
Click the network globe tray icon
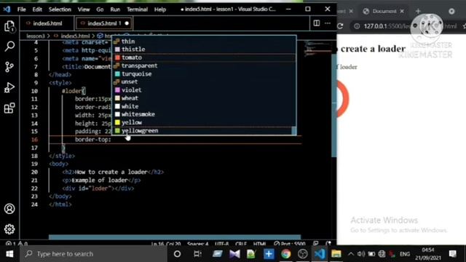point(382,254)
